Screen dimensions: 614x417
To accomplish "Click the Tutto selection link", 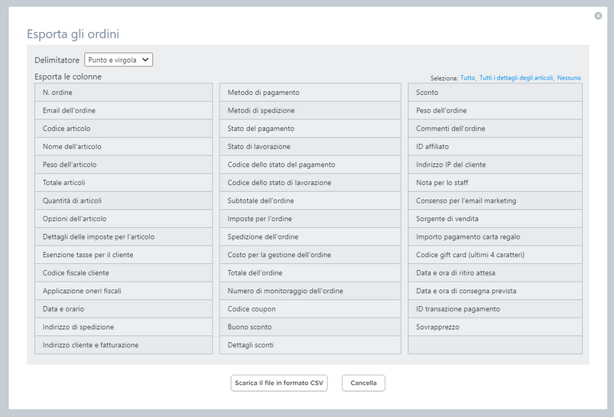I will tap(467, 77).
